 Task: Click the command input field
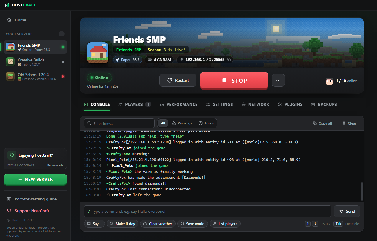(208, 211)
